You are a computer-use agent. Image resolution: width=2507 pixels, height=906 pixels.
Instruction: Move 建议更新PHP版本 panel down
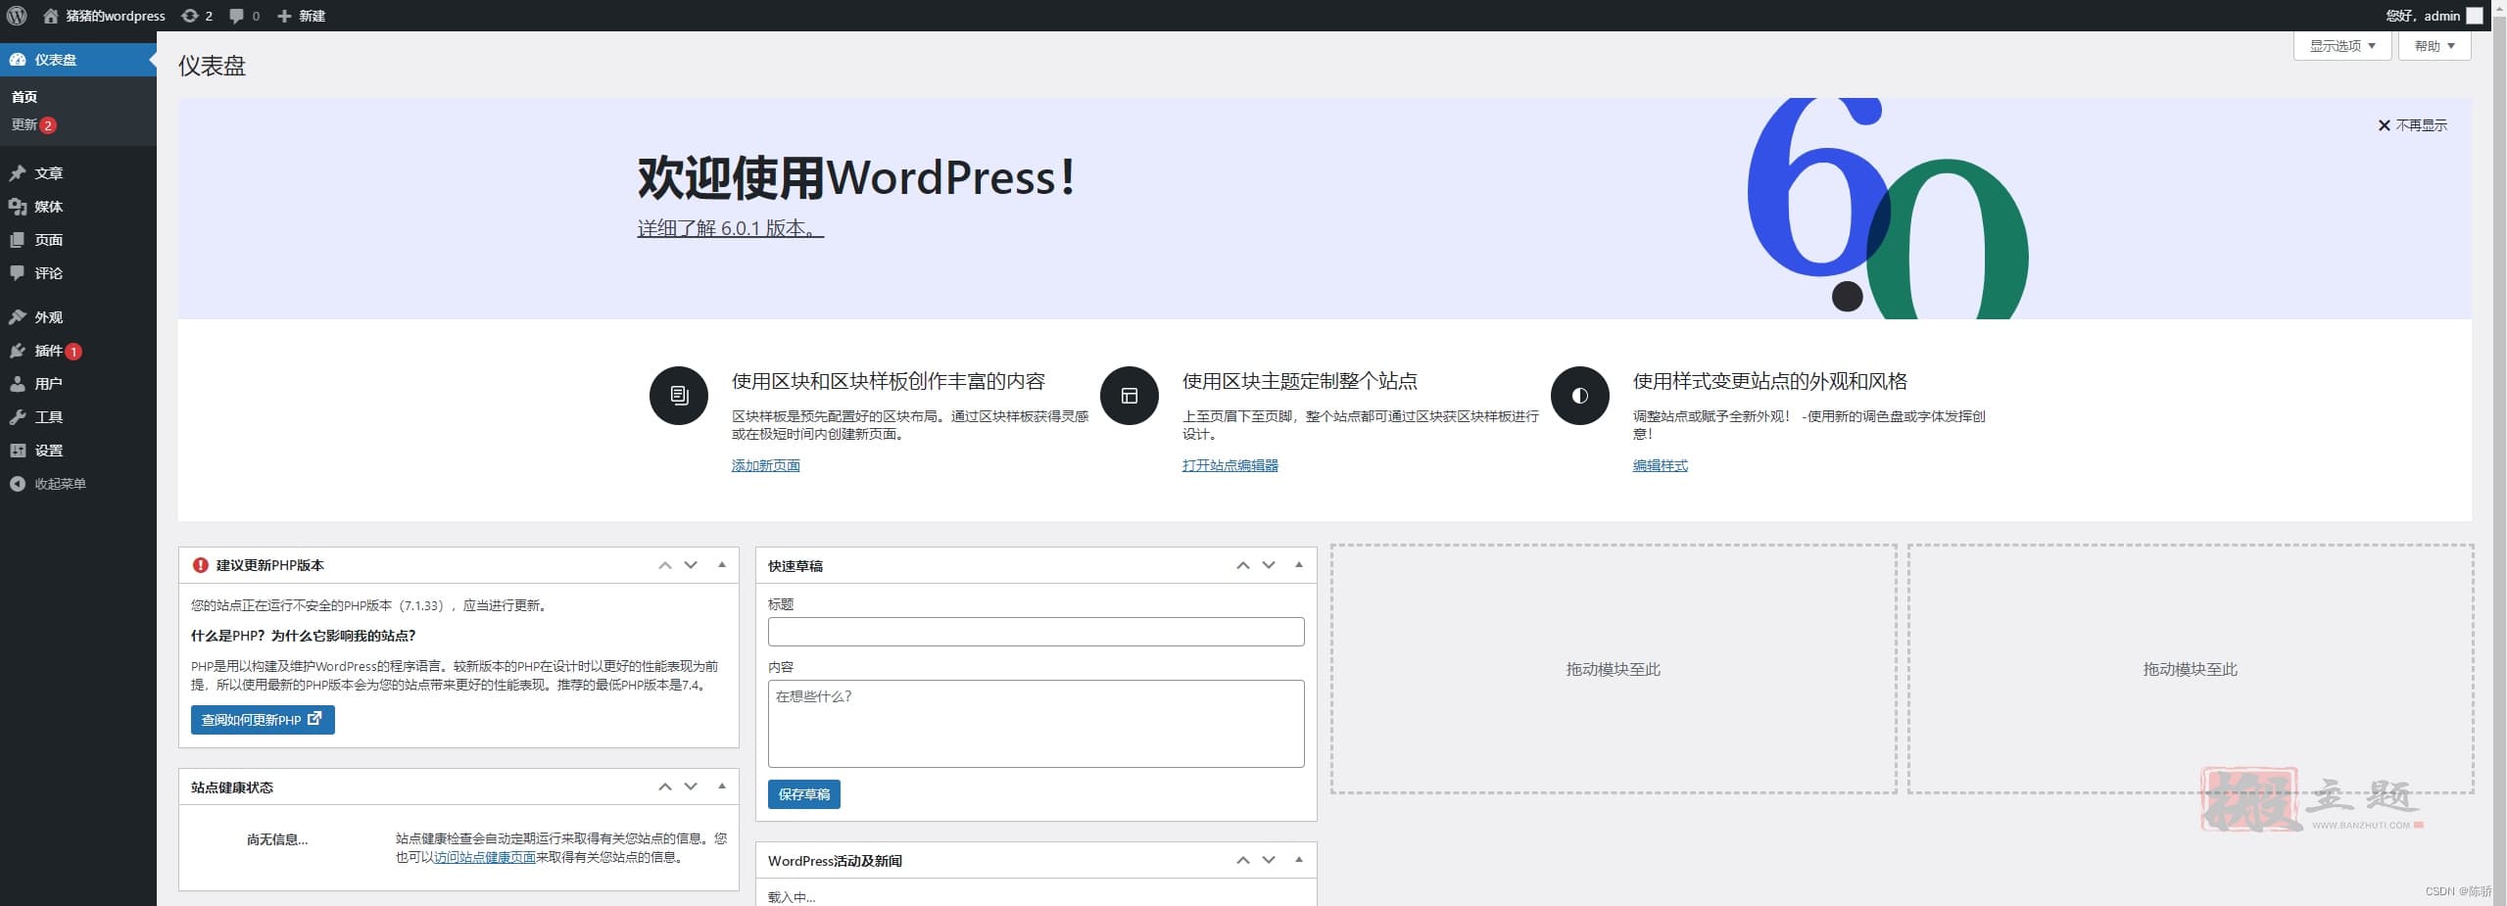pos(691,565)
